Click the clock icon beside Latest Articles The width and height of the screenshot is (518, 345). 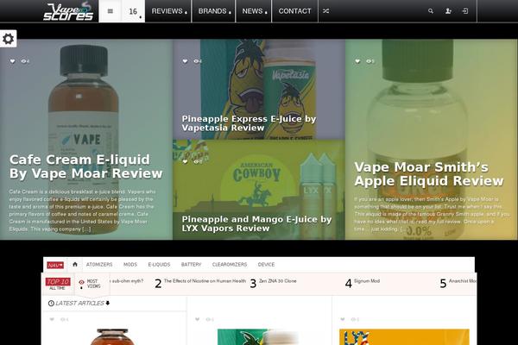(51, 303)
